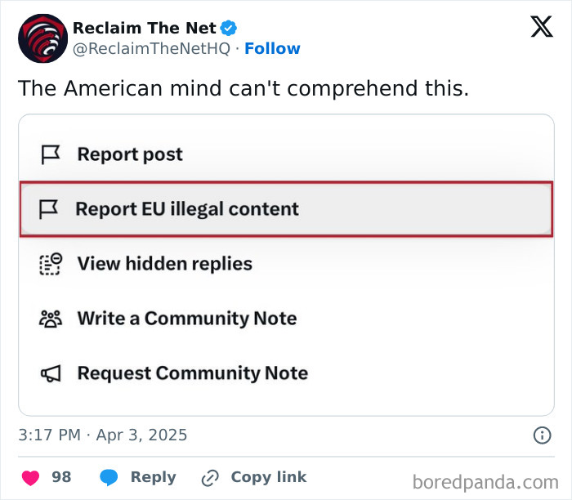Viewport: 572px width, 500px height.
Task: Click the blue reply speech bubble icon
Action: (109, 477)
